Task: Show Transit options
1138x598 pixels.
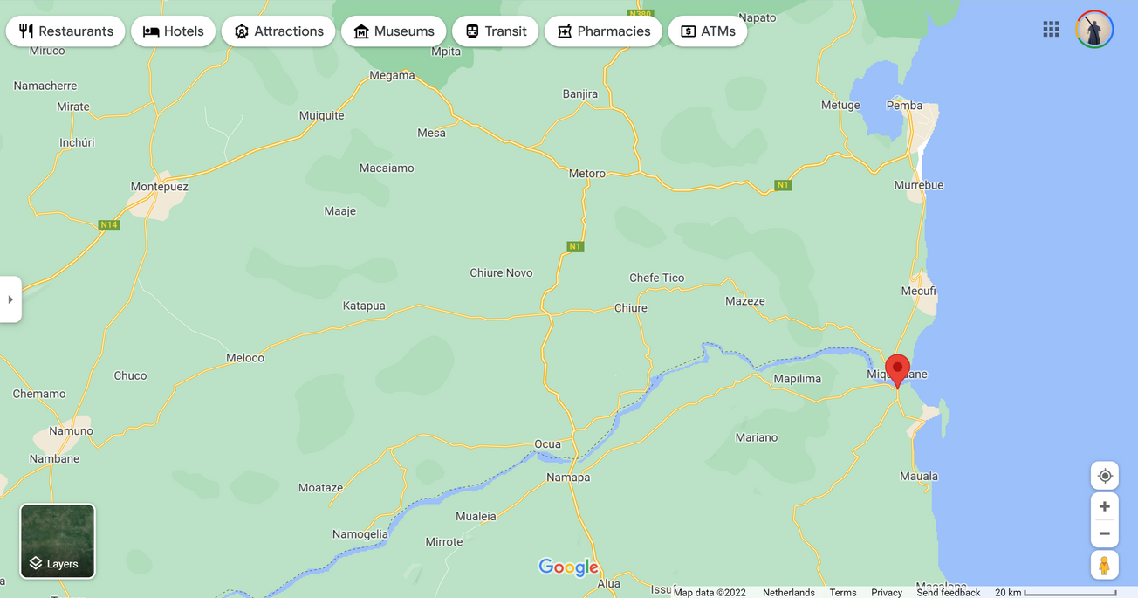Action: [495, 31]
